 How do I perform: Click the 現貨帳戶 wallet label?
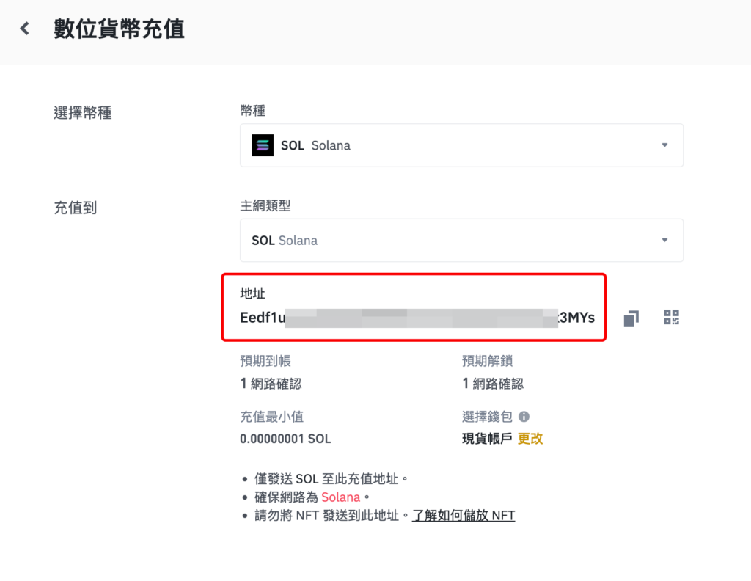click(487, 439)
